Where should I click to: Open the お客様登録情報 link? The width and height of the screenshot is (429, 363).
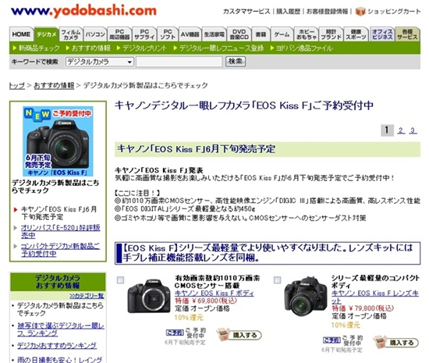328,12
